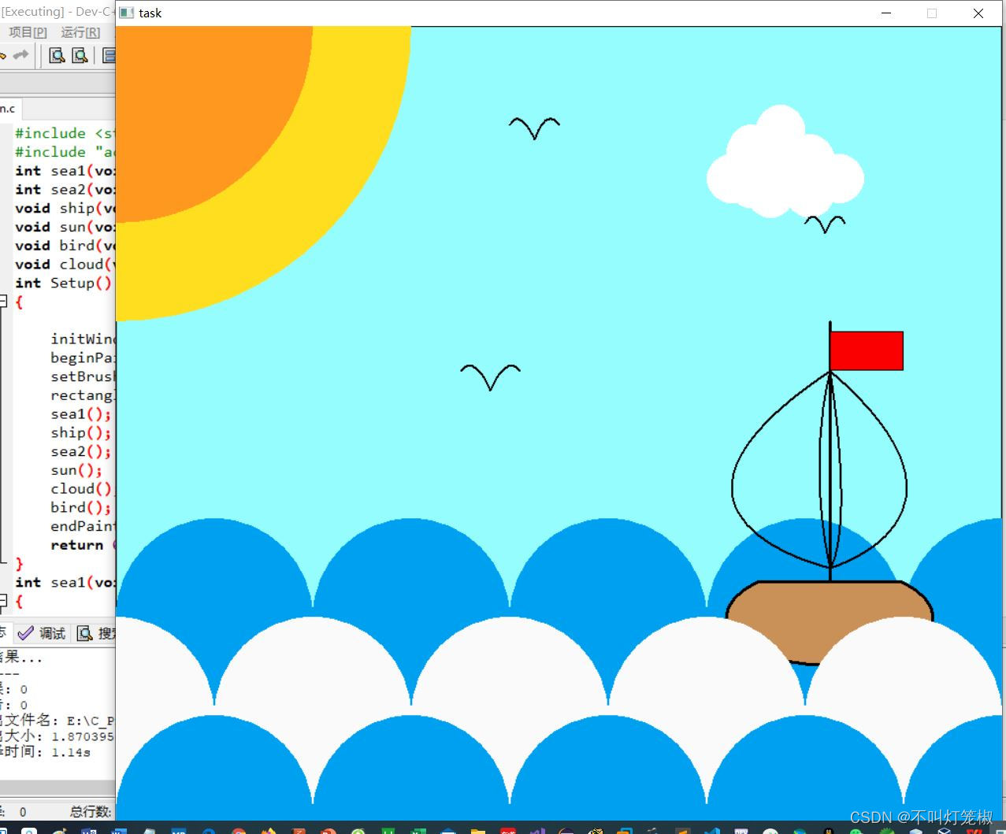Click the greyed redo arrow icon

21,55
